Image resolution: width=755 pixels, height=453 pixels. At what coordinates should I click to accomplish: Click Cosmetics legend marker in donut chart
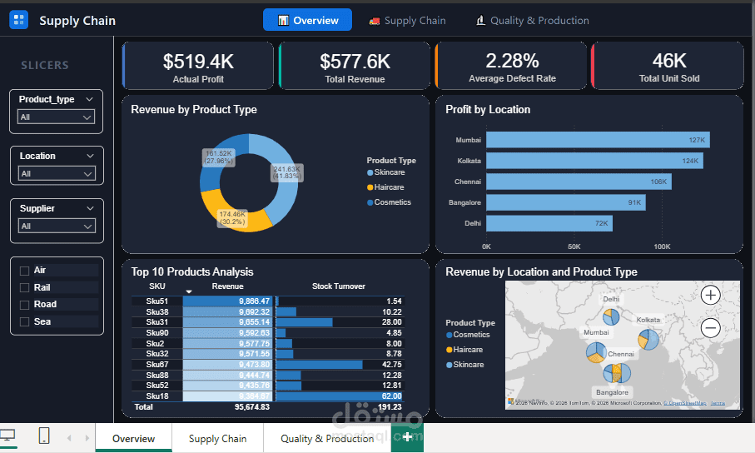[x=370, y=202]
